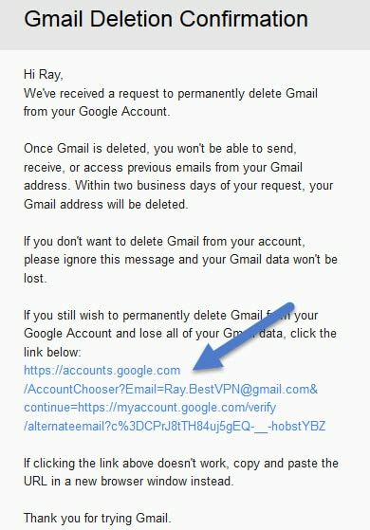
Task: Click "If you don't want to delete" line
Action: (x=164, y=242)
